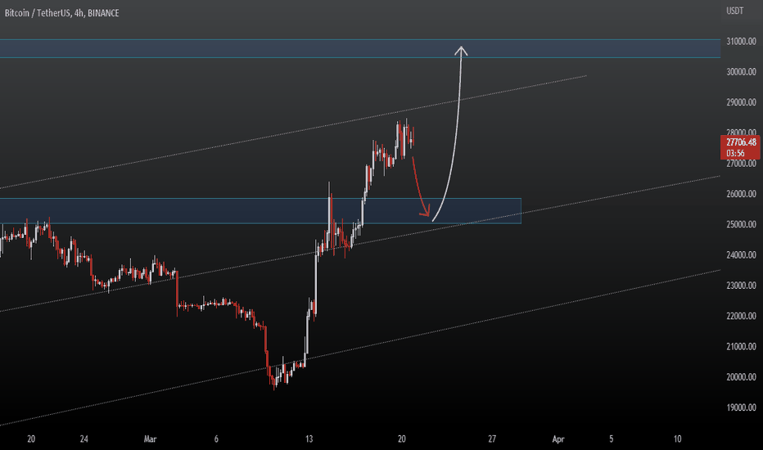Image resolution: width=763 pixels, height=450 pixels.
Task: Click the 31000.00 price axis label
Action: pyautogui.click(x=741, y=42)
